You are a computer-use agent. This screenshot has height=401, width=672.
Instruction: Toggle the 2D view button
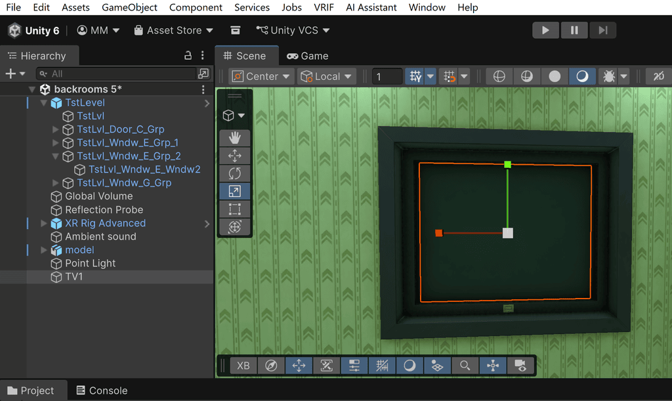point(658,77)
